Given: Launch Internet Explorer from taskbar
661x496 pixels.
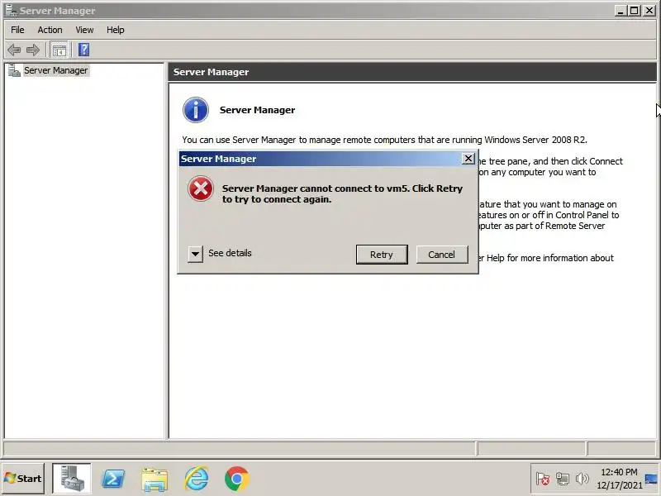Looking at the screenshot, I should 196,479.
